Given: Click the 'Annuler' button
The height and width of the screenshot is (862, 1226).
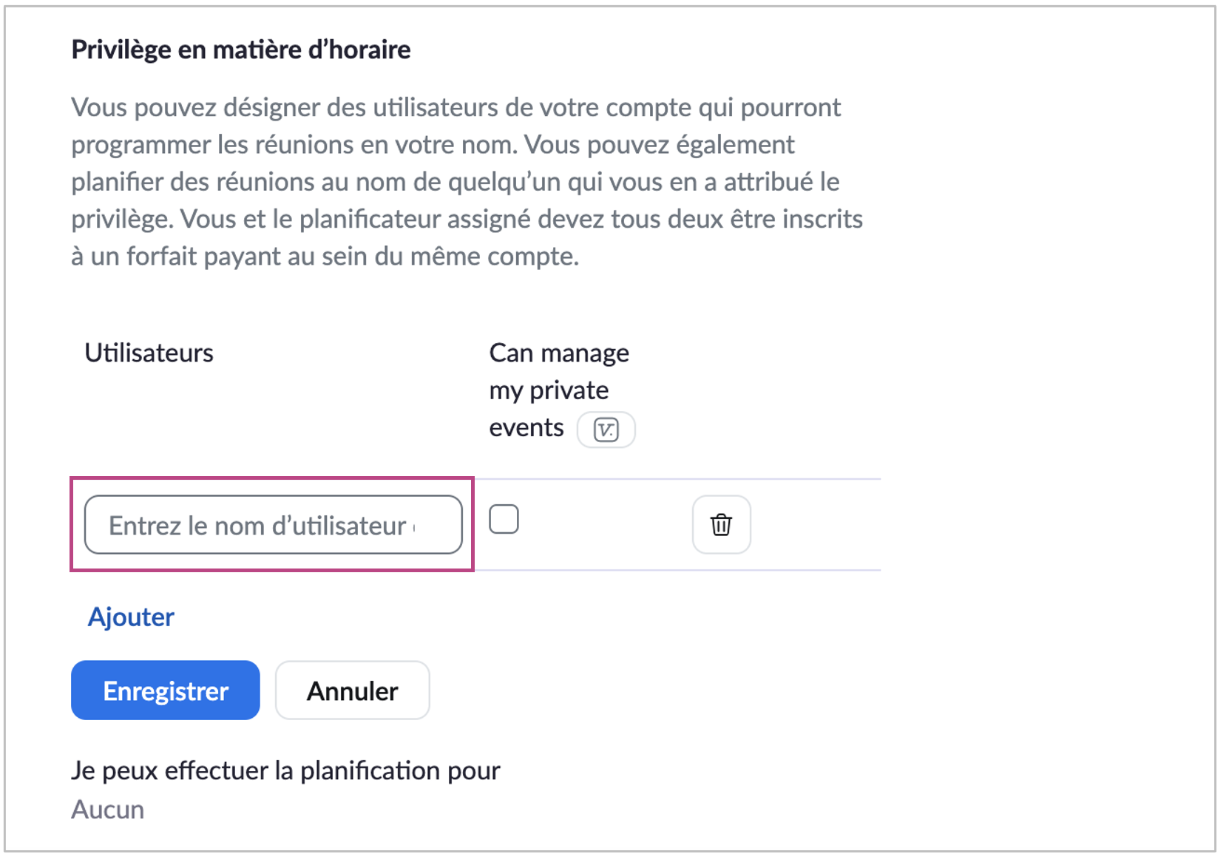Looking at the screenshot, I should (352, 690).
